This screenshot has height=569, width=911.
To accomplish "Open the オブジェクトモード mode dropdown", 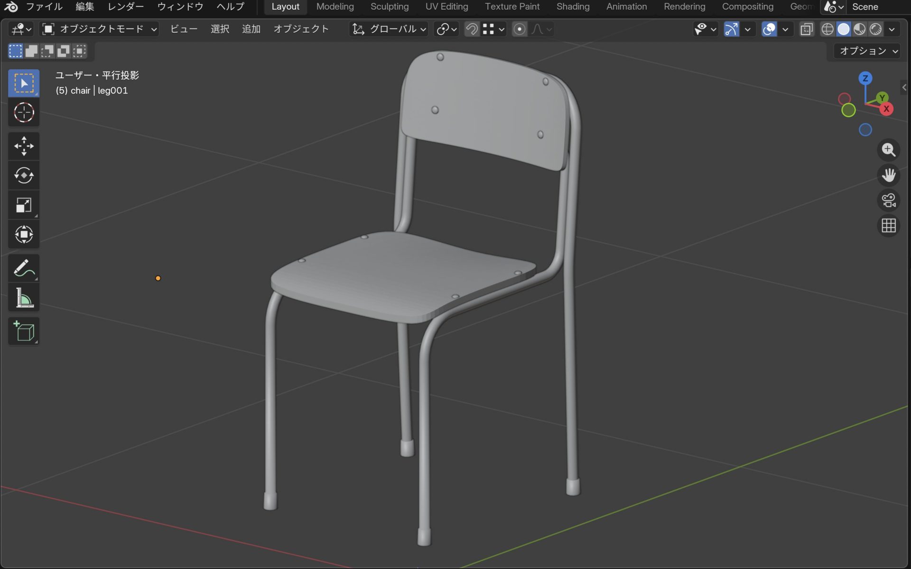I will tap(100, 29).
